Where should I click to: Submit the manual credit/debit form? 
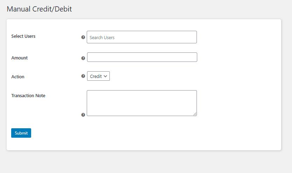coord(21,133)
